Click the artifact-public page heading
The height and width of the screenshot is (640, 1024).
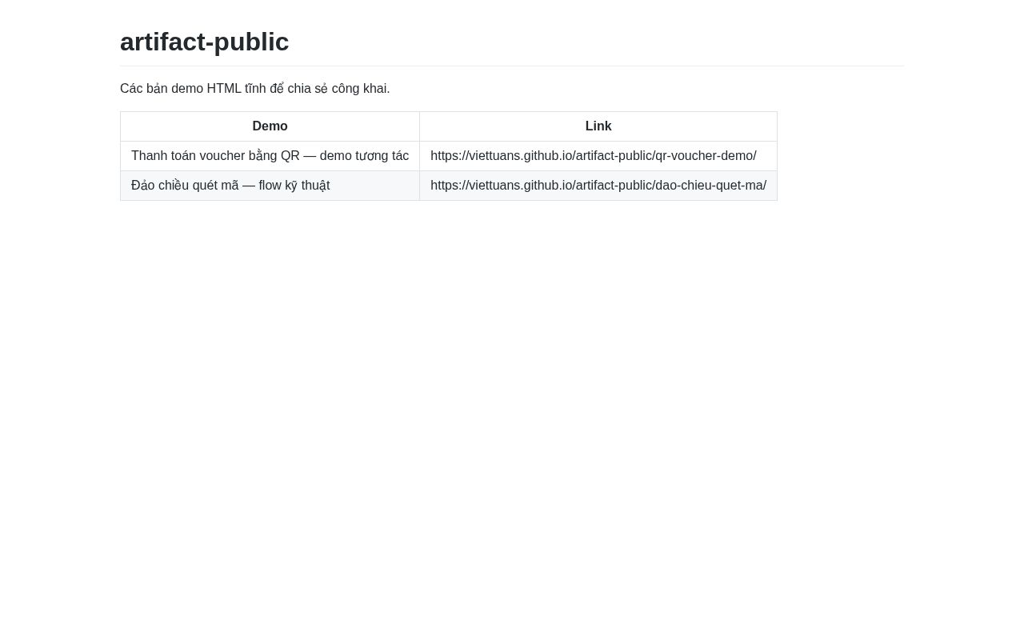pos(204,42)
